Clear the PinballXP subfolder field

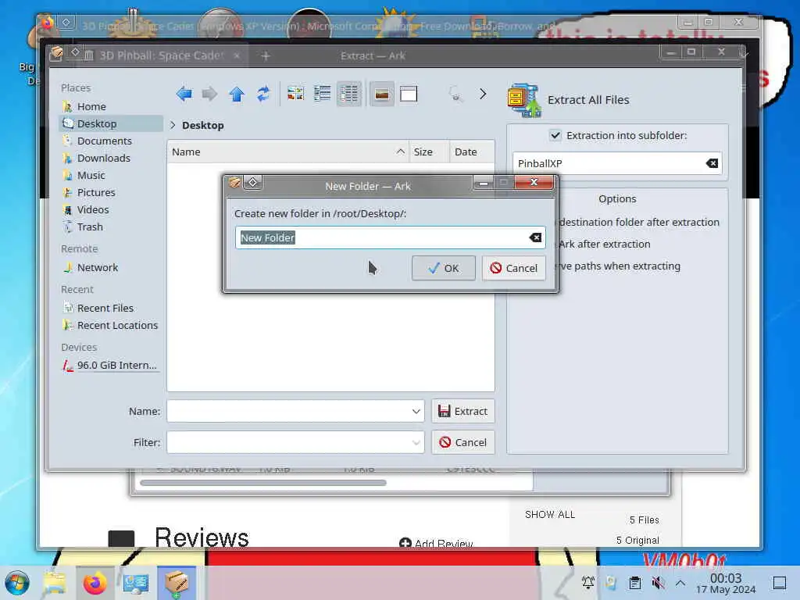tap(712, 163)
